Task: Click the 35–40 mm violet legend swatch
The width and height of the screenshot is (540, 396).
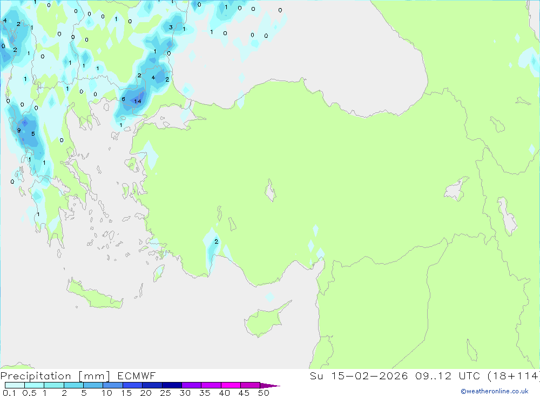Action: point(211,385)
